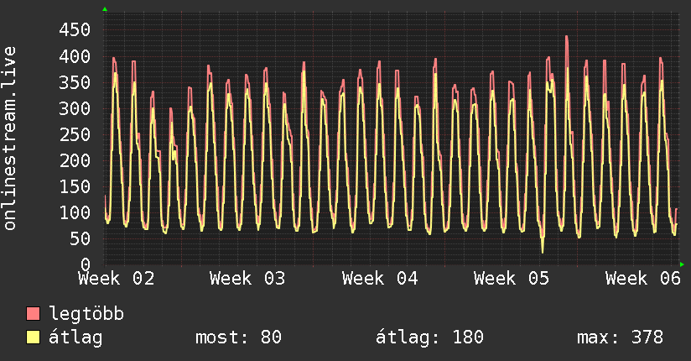Screen dimensions: 691x361
Task: Click the Week 05 axis label
Action: [x=512, y=279]
